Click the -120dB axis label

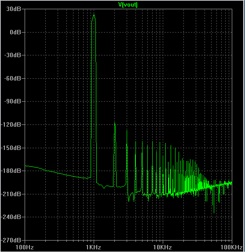(11, 124)
